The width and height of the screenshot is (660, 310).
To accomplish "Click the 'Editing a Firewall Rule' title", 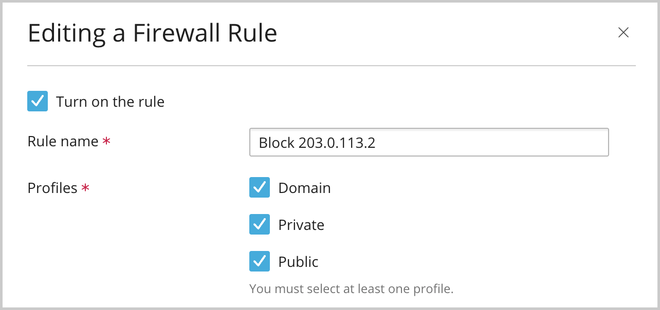I will (x=153, y=33).
